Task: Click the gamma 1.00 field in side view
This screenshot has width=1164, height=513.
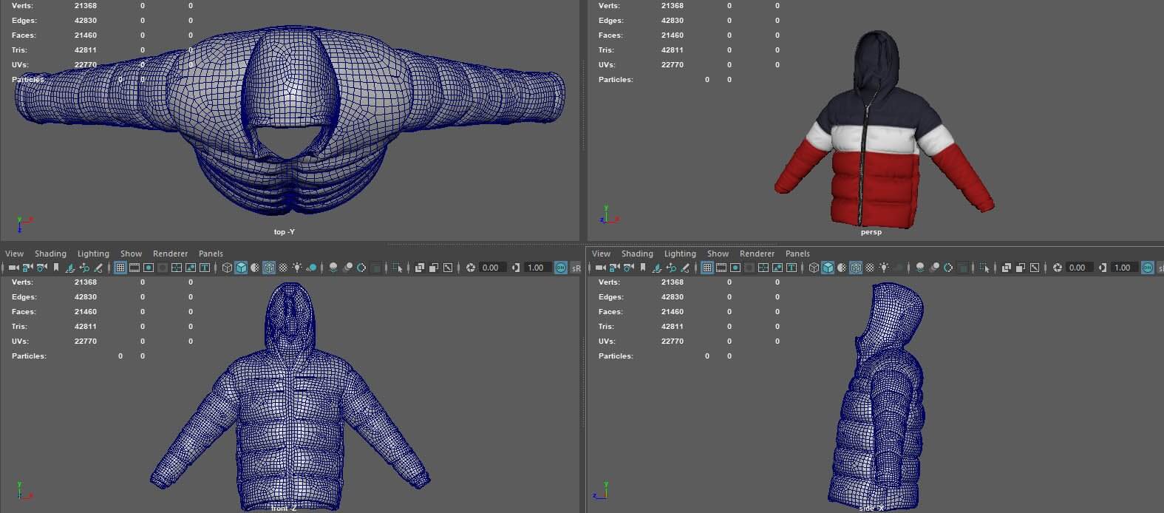Action: 1122,268
